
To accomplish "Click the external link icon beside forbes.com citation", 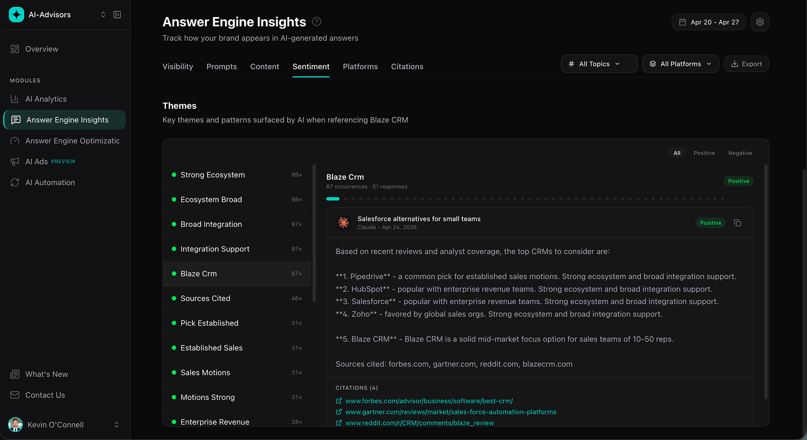I will point(339,401).
